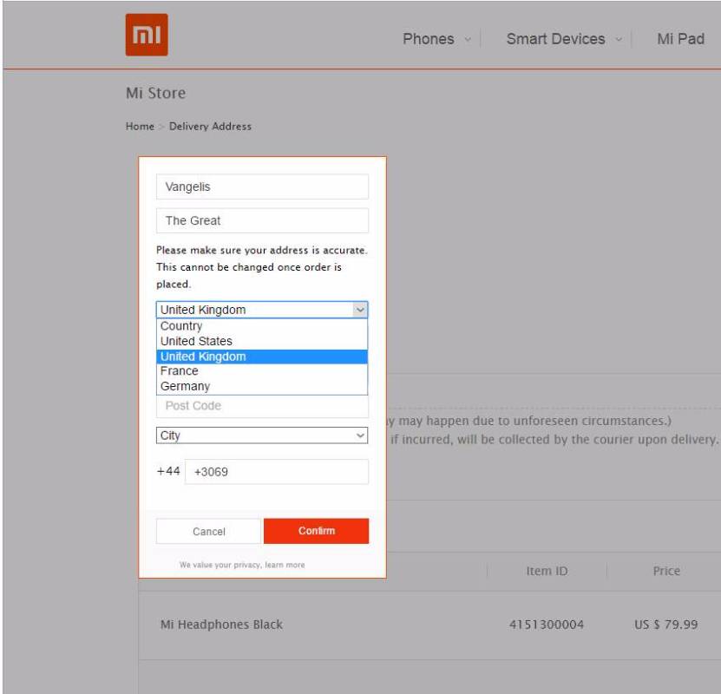Image resolution: width=721 pixels, height=694 pixels.
Task: Go to Home breadcrumb link
Action: pyautogui.click(x=140, y=127)
